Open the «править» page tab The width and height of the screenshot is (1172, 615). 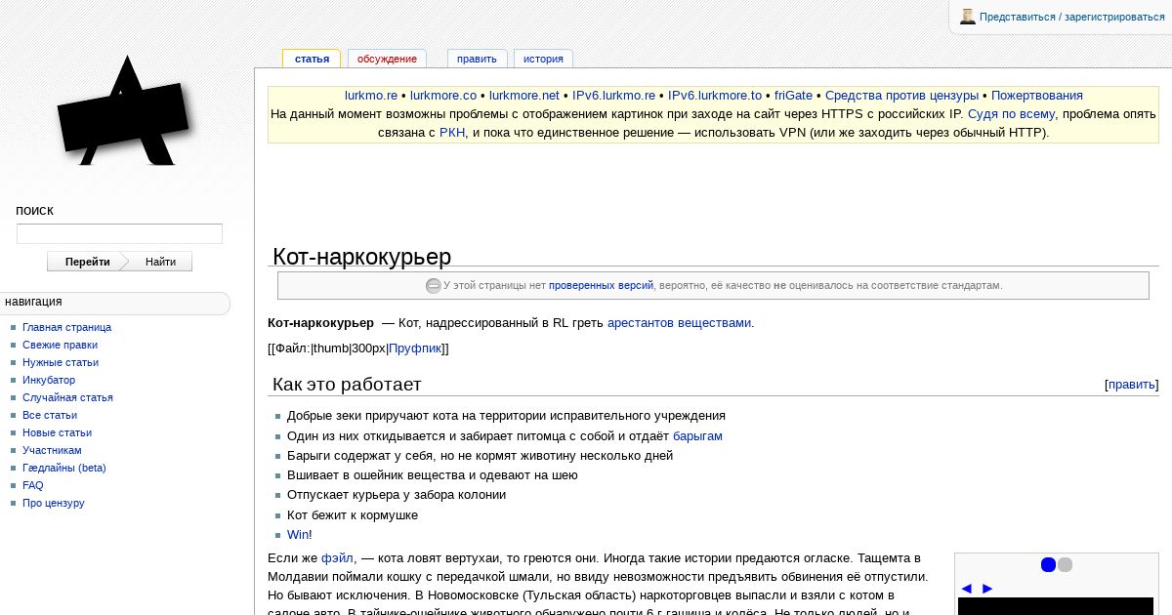[x=477, y=59]
